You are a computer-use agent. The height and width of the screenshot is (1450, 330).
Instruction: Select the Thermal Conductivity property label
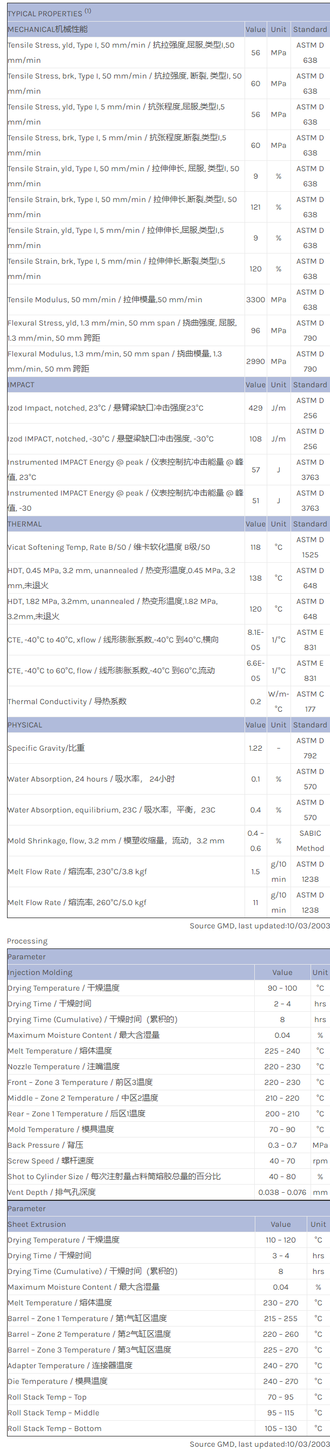pyautogui.click(x=67, y=701)
